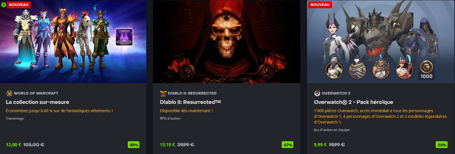Select the World of Warcraft transmog artwork
The image size is (455, 154).
click(x=73, y=42)
